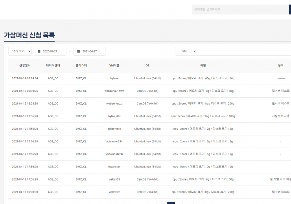Click the calendar icon beside 2021-04-27
The image size is (291, 204).
pos(78,51)
